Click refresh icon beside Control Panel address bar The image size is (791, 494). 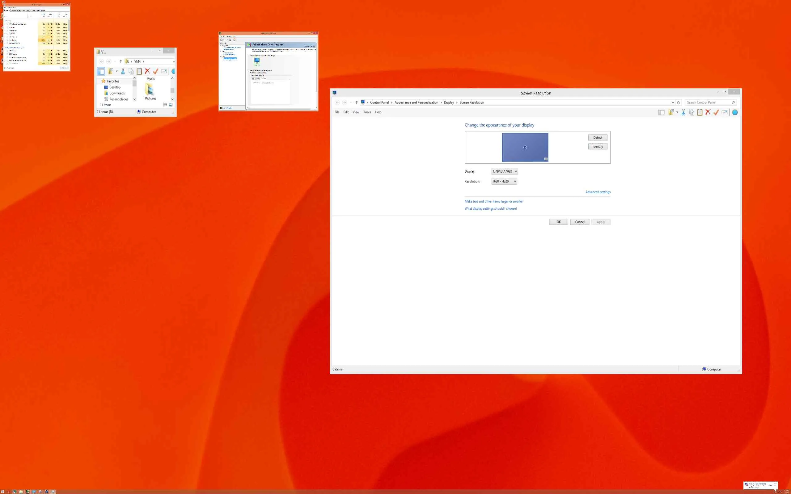tap(679, 103)
